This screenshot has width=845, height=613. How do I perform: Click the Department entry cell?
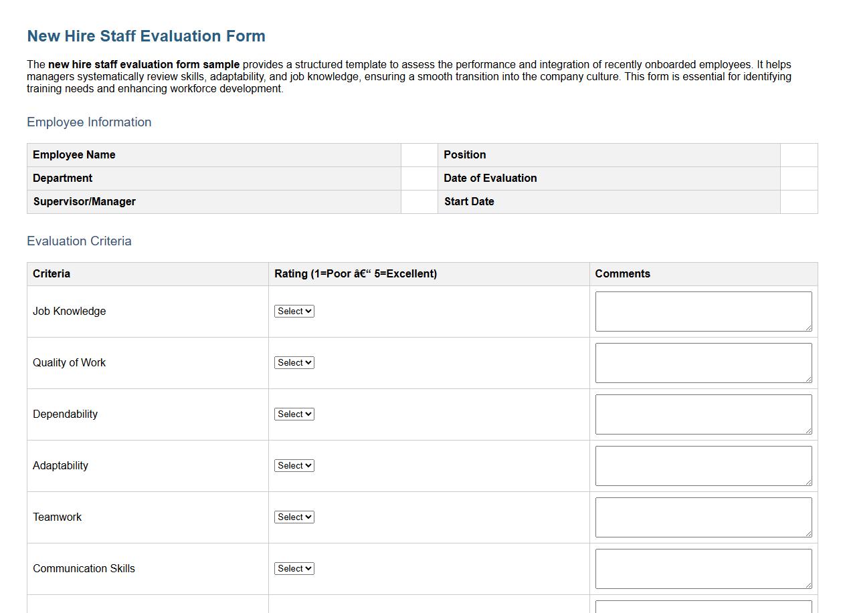click(x=419, y=178)
